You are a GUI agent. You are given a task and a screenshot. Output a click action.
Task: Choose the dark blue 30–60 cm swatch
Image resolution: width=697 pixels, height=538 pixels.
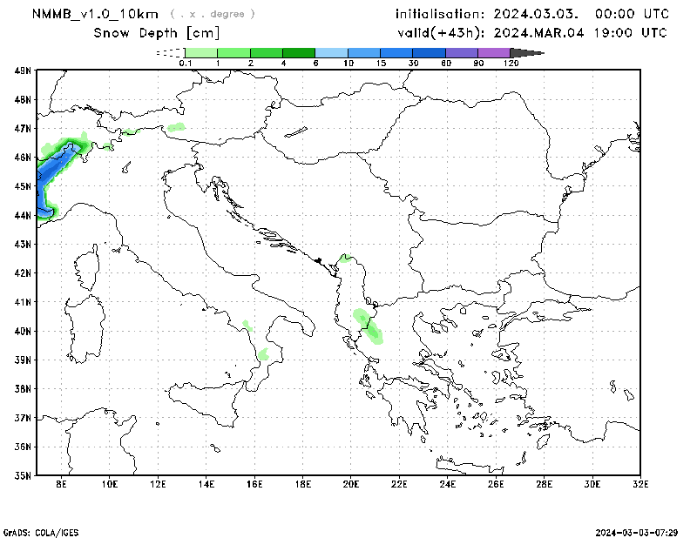coord(430,53)
